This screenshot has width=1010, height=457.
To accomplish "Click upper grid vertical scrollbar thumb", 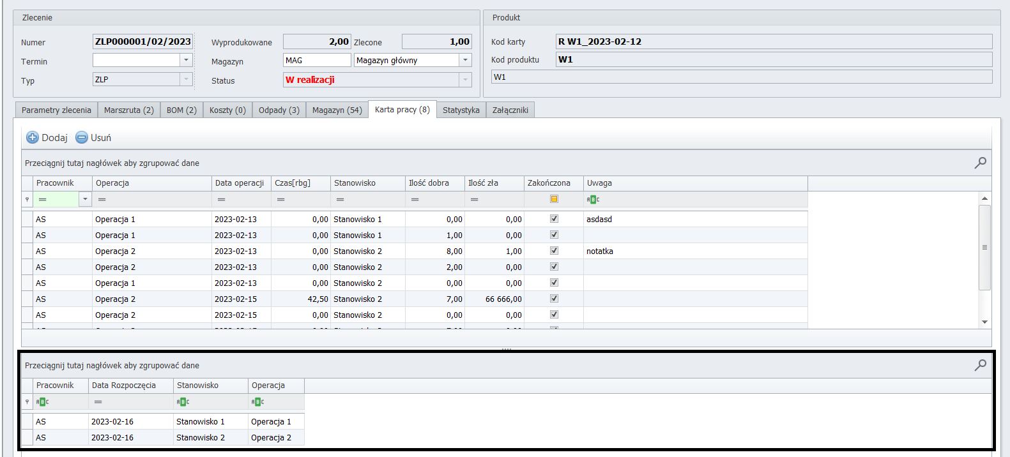I will click(984, 247).
